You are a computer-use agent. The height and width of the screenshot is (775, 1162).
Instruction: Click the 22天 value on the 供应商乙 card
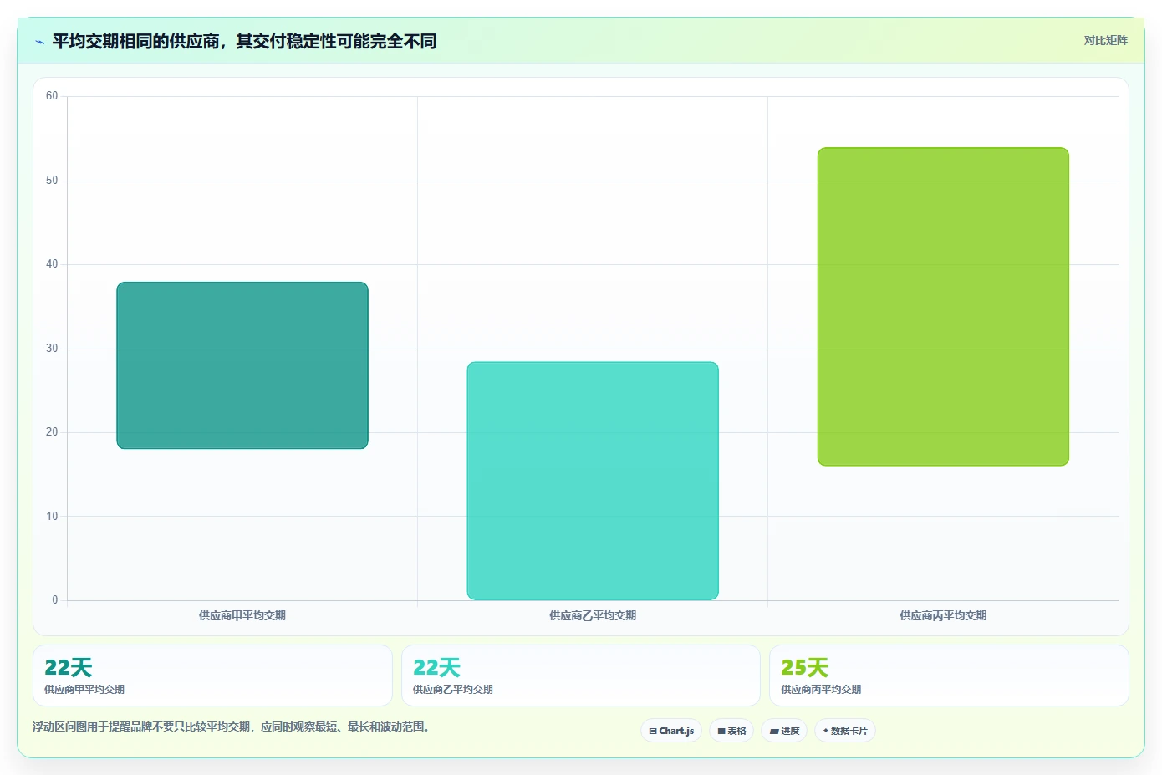tap(436, 667)
